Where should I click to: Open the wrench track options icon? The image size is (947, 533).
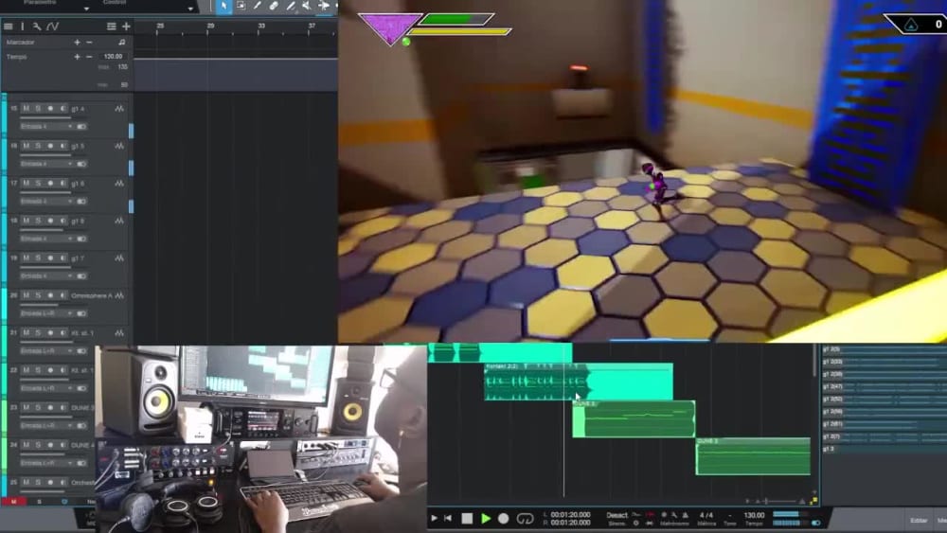[x=37, y=27]
